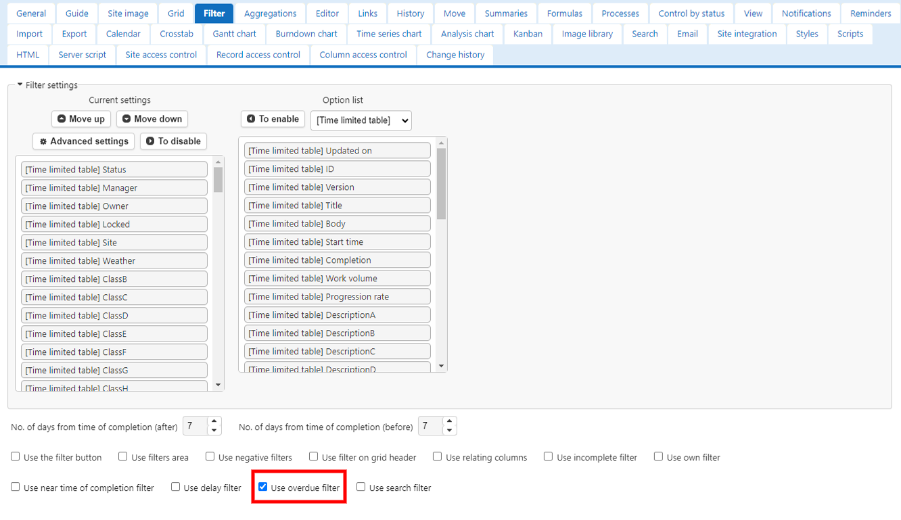Open the Kanban tab

(x=528, y=34)
